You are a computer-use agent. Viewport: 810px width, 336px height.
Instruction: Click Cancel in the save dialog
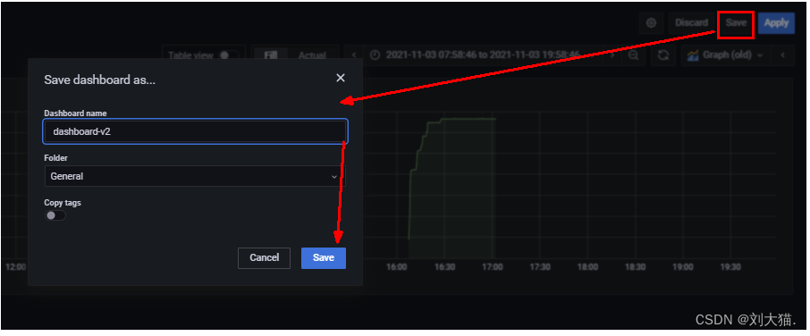(264, 258)
